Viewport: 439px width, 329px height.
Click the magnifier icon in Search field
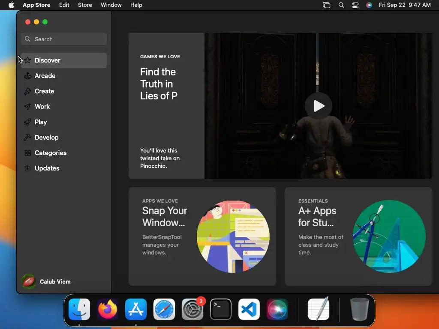pos(27,39)
